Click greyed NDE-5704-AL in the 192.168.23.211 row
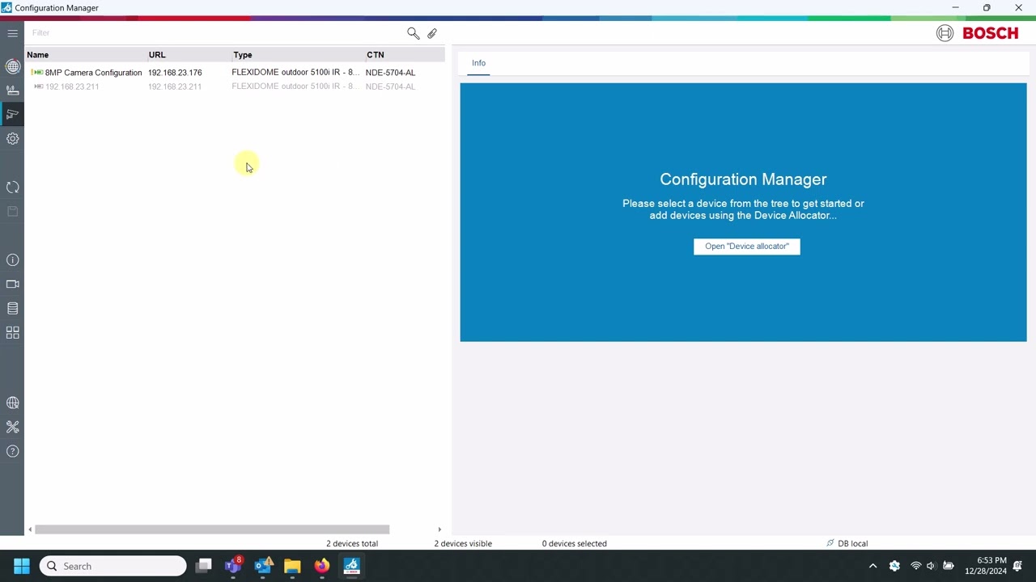The image size is (1036, 582). [390, 86]
